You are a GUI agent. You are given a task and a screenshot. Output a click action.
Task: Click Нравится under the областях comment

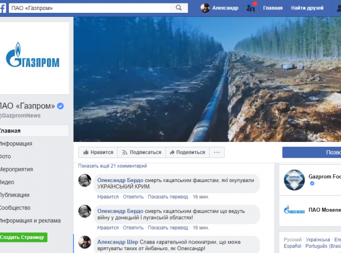tap(108, 227)
